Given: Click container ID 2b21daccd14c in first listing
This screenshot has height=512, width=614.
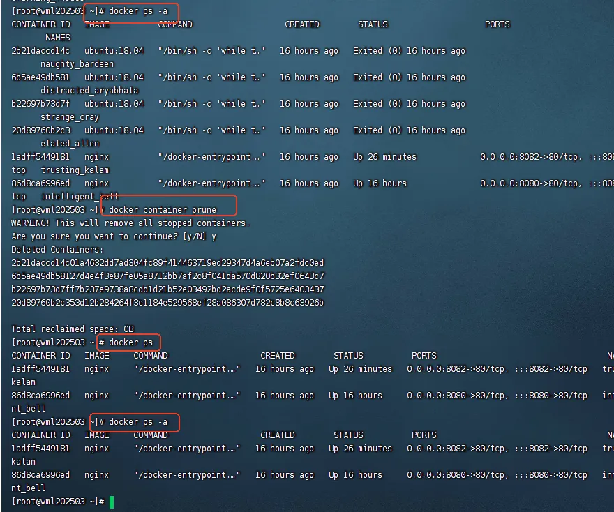Looking at the screenshot, I should [40, 51].
